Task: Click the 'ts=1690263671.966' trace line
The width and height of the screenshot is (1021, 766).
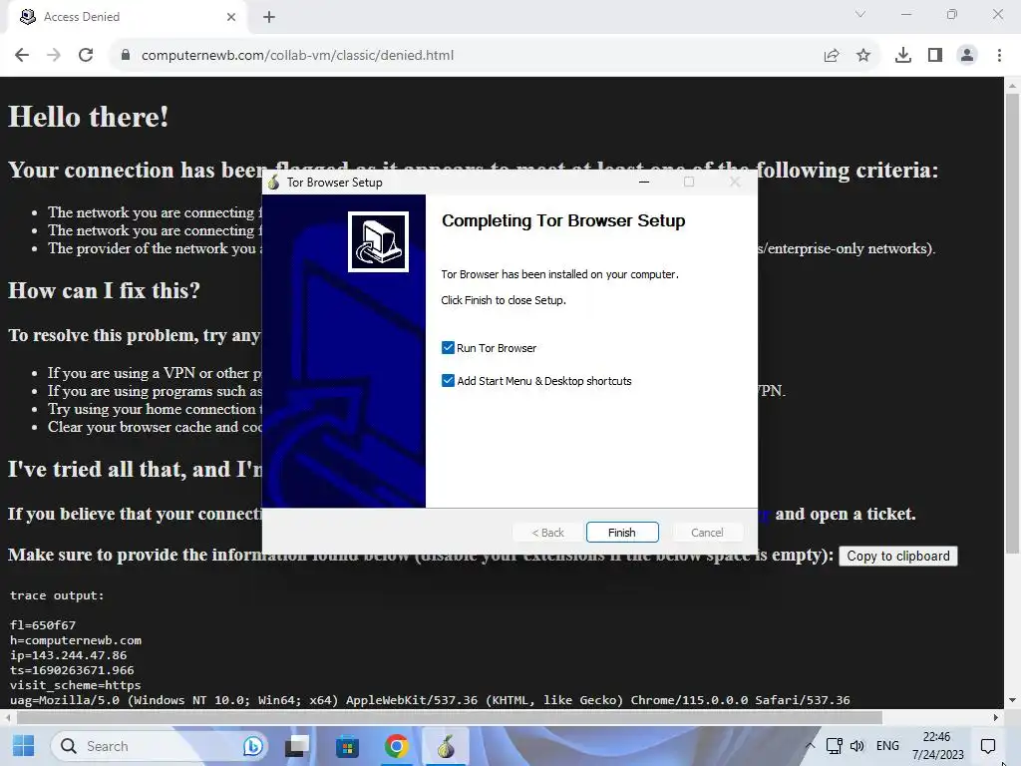Action: [x=72, y=670]
